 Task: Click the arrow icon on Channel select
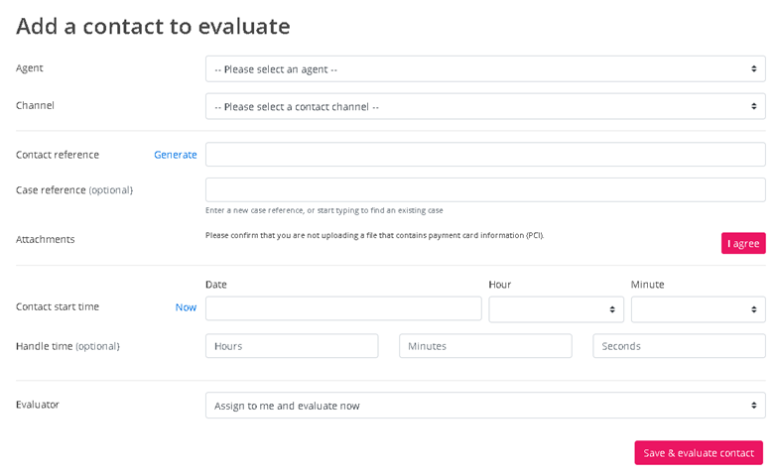click(754, 106)
